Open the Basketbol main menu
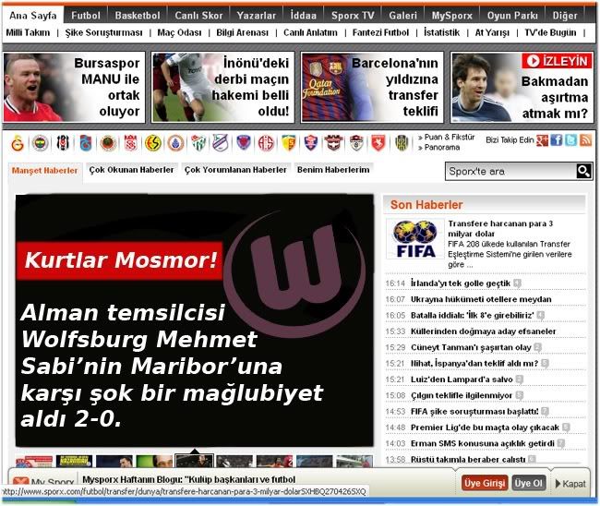Image resolution: width=600 pixels, height=506 pixels. [x=138, y=16]
